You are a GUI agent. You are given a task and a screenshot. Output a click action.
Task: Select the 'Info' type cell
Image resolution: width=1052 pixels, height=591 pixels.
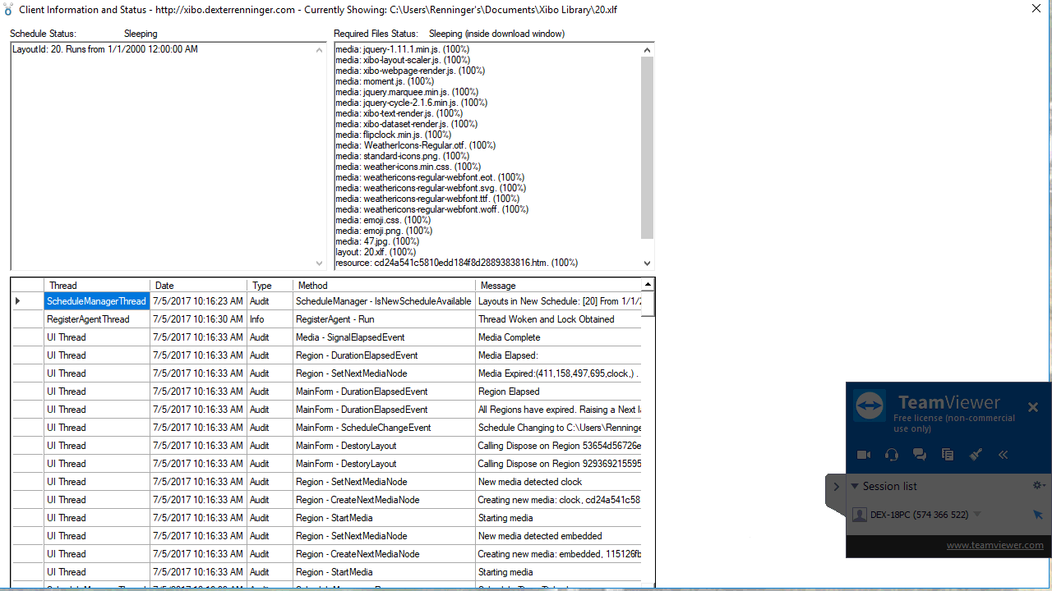click(270, 319)
